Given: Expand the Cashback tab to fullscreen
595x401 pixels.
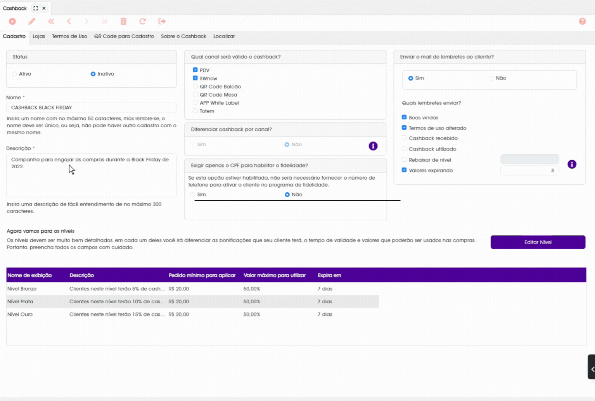Looking at the screenshot, I should [x=36, y=8].
